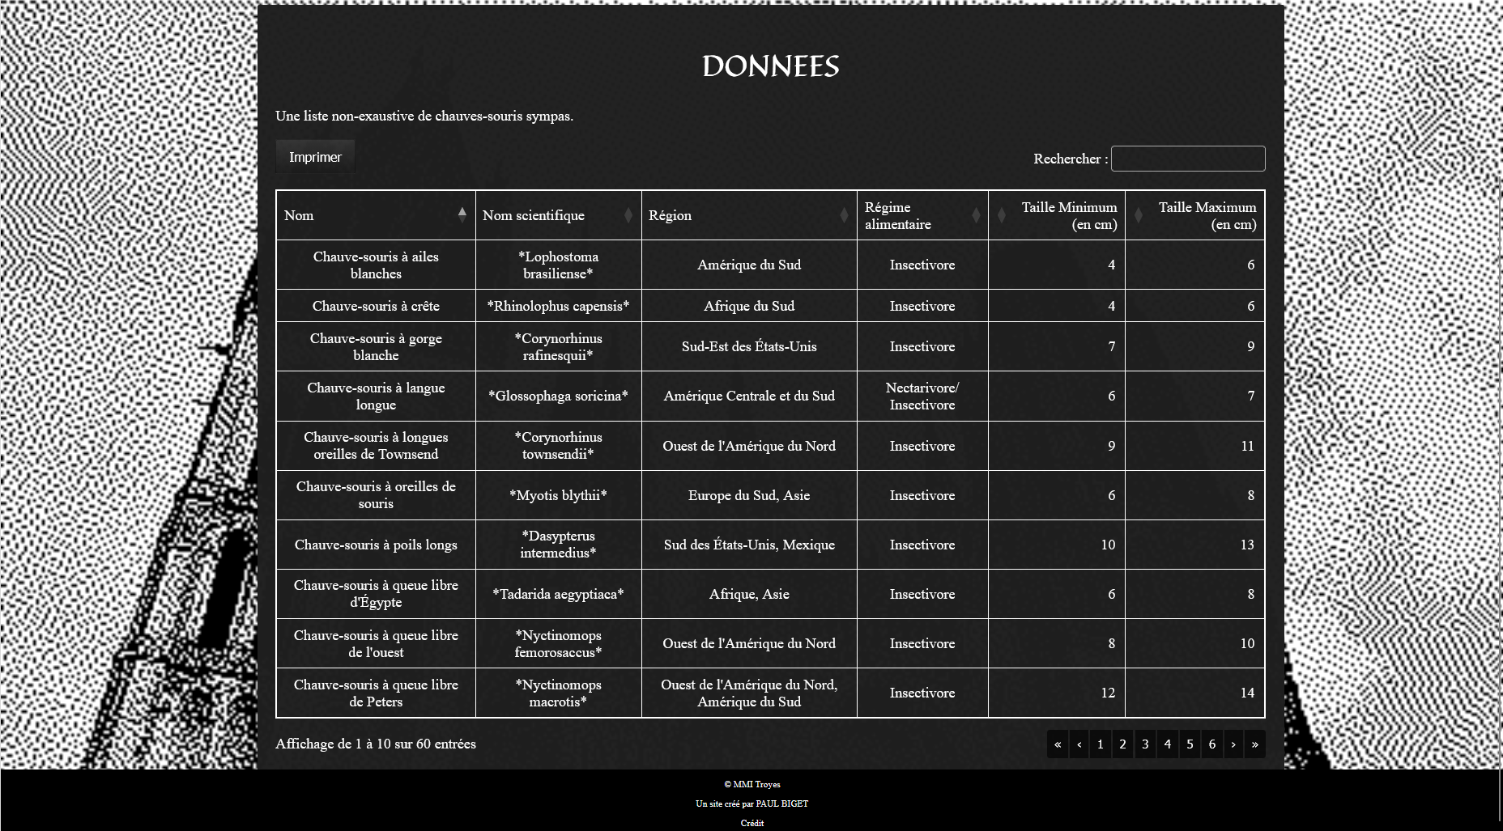Go to next page with › button

click(x=1233, y=744)
